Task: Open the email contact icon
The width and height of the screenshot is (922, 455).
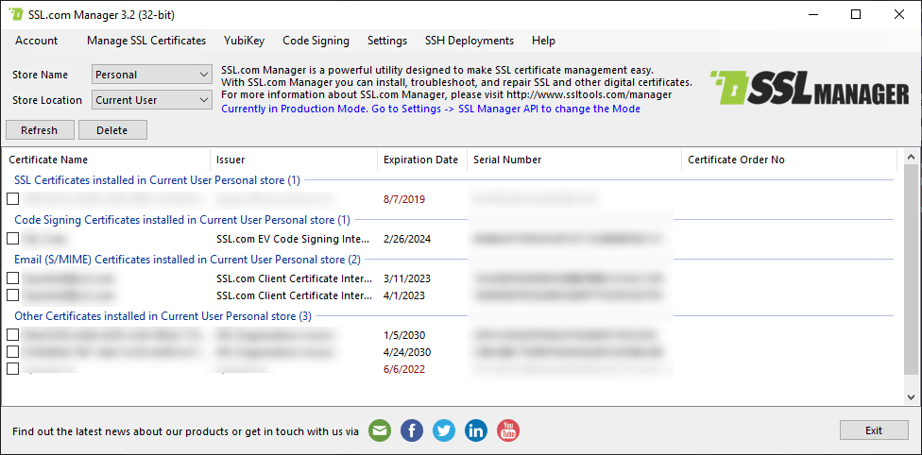Action: tap(380, 430)
